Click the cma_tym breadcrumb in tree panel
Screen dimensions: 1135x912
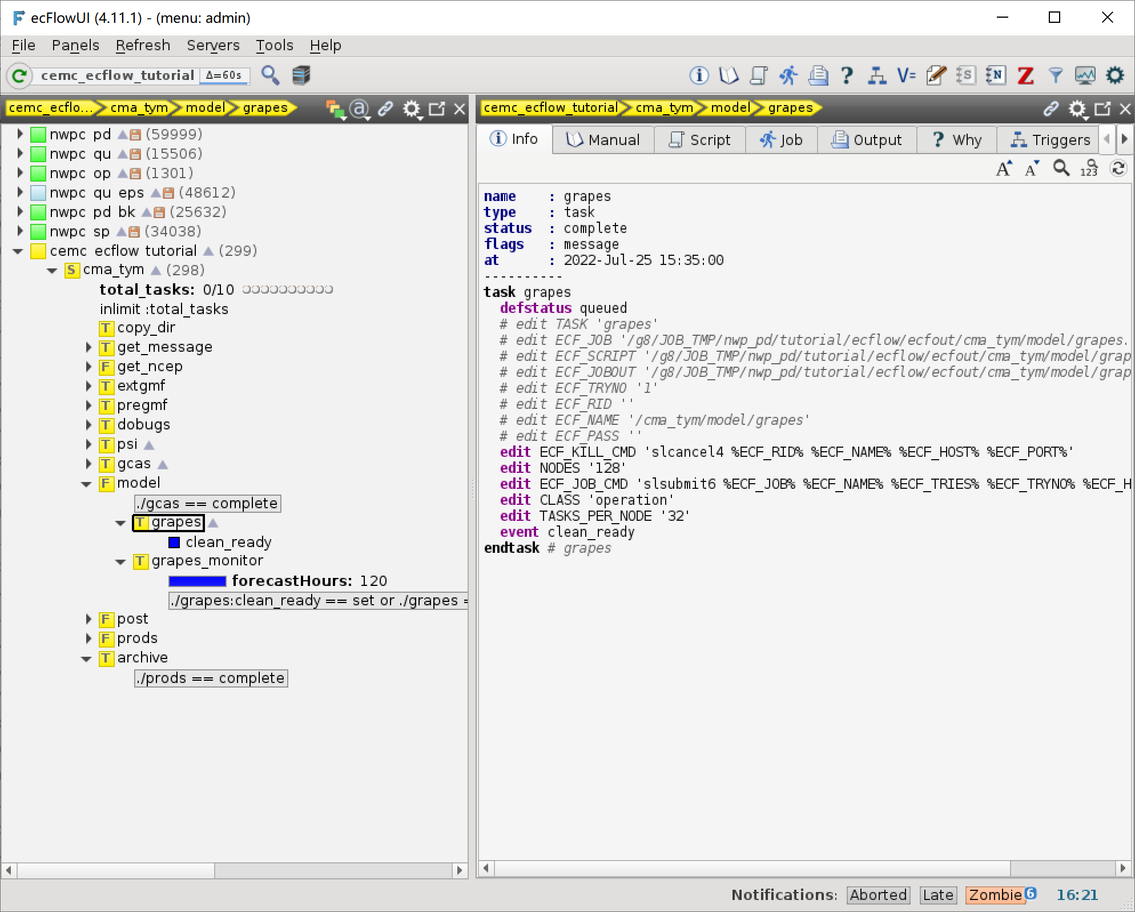tap(138, 108)
